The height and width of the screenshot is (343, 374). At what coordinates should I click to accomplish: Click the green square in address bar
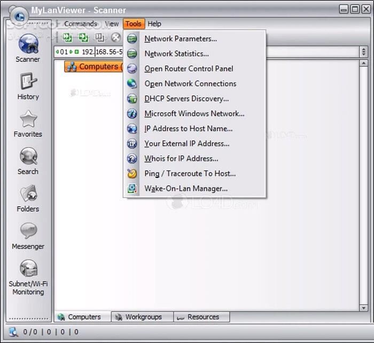[77, 52]
